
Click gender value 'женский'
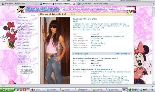(95, 34)
